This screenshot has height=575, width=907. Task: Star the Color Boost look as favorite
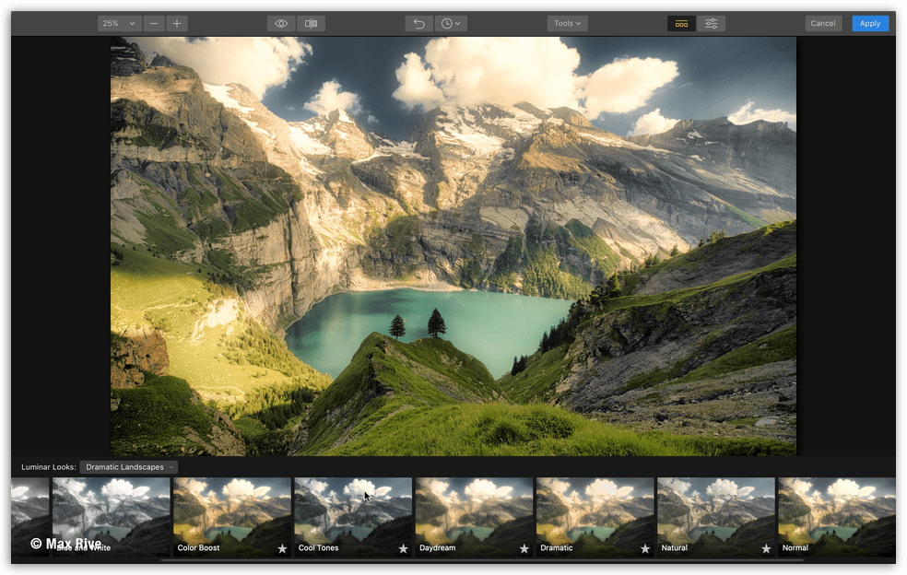(x=282, y=548)
